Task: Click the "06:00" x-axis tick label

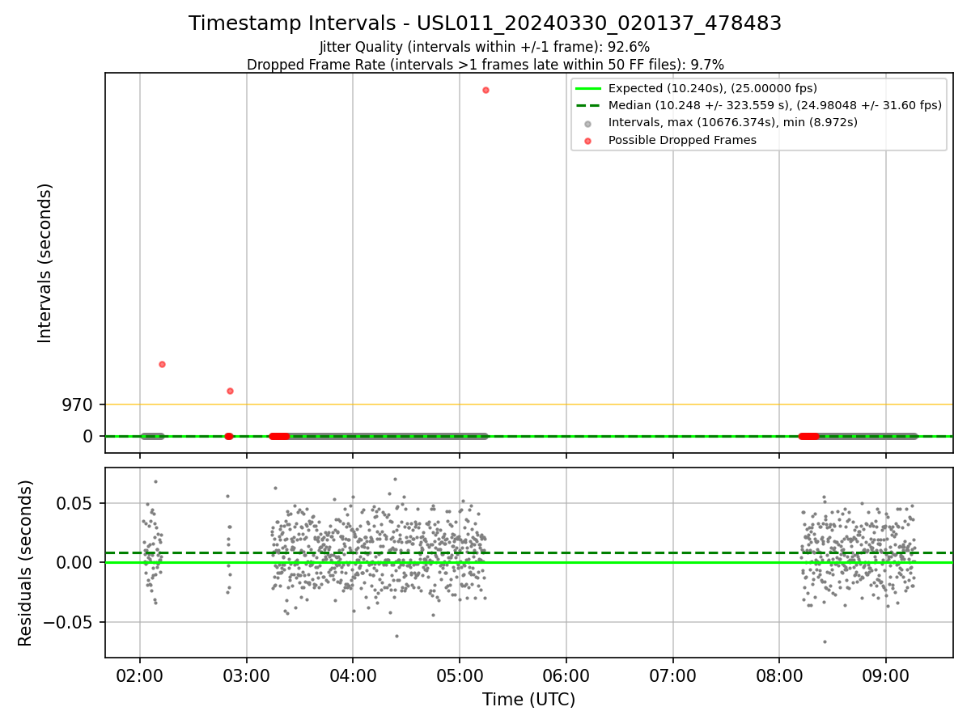Action: pos(566,676)
